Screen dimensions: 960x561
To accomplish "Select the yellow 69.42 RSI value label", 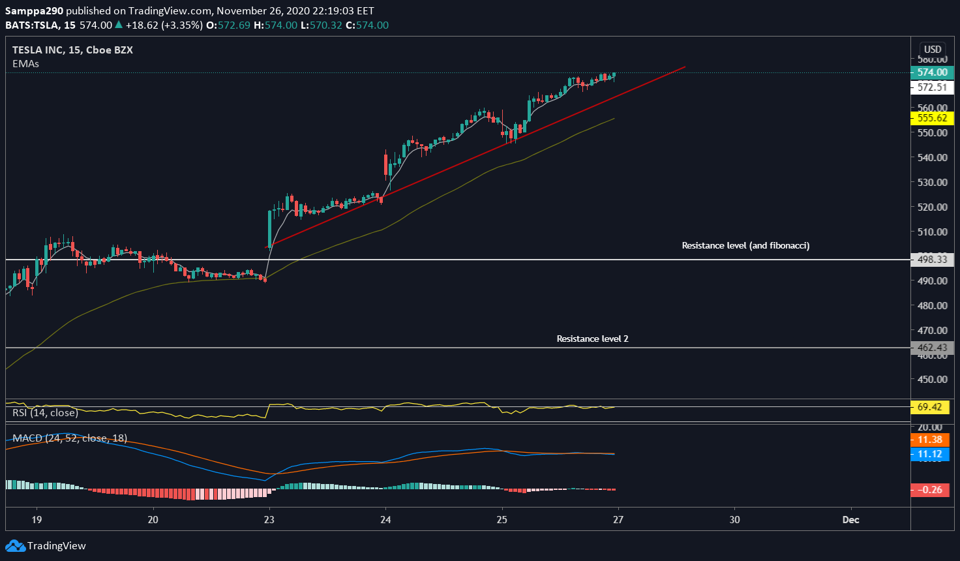I will (929, 407).
